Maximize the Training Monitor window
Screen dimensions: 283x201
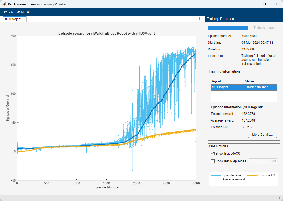click(x=264, y=4)
